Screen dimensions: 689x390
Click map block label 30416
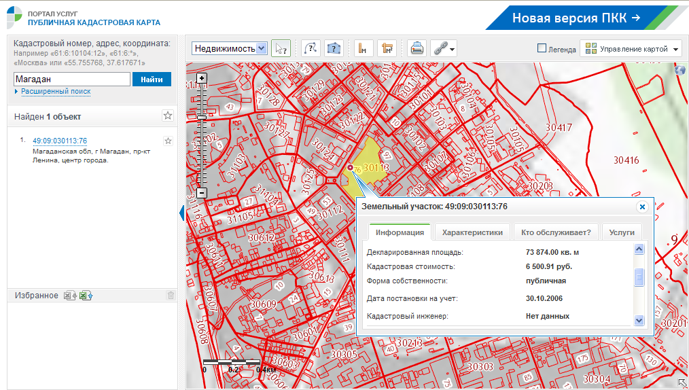pyautogui.click(x=626, y=160)
